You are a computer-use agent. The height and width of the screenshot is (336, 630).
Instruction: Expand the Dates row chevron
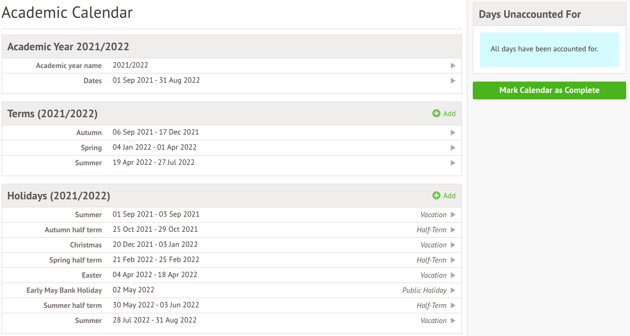pyautogui.click(x=453, y=80)
